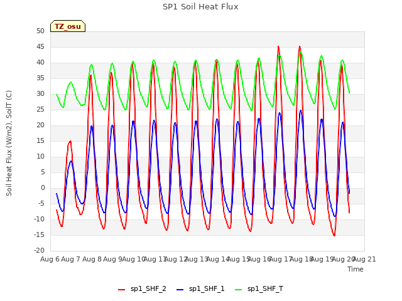Click the green sp1_SHF_T legend swatch
Image resolution: width=402 pixels, height=301 pixels.
click(239, 290)
